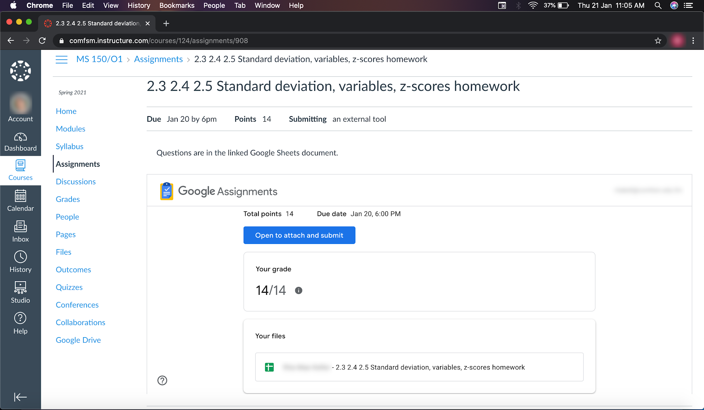This screenshot has width=704, height=410.
Task: Open Chrome's three-dot customize menu
Action: pos(693,41)
